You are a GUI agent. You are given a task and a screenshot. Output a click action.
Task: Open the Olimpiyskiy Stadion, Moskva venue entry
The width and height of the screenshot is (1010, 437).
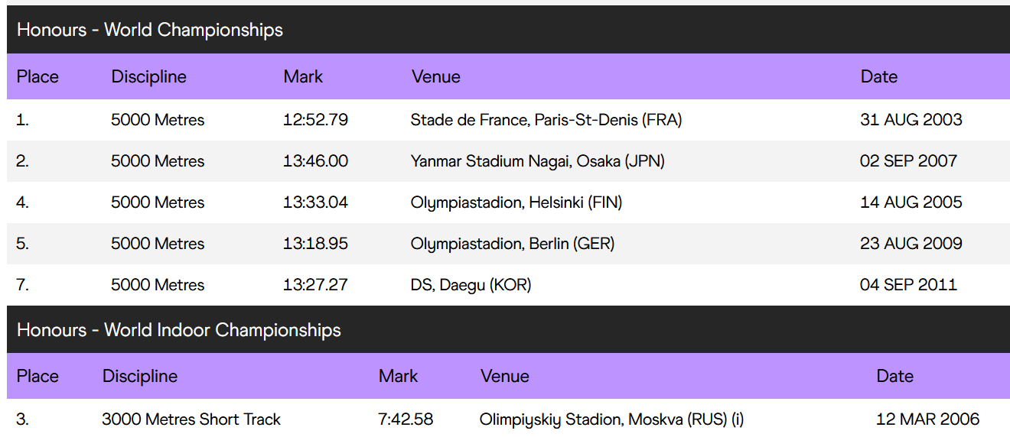click(x=611, y=419)
